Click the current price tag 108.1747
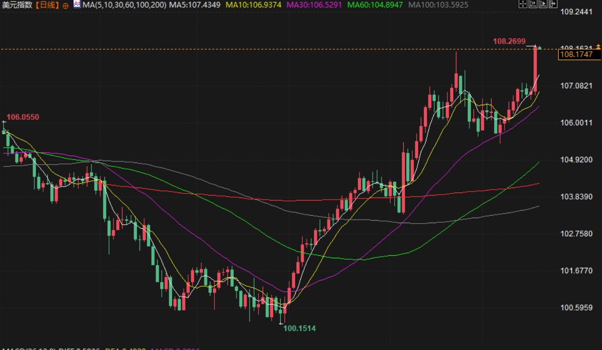This screenshot has height=350, width=602. click(x=575, y=55)
